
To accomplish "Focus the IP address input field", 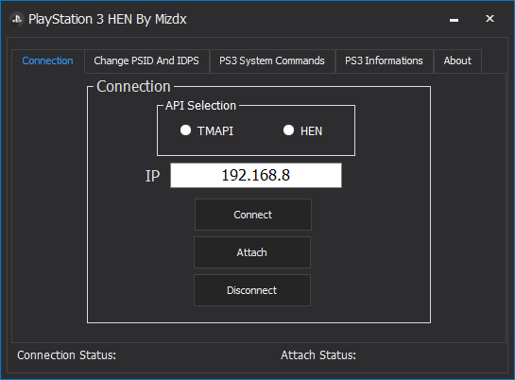I will 256,176.
